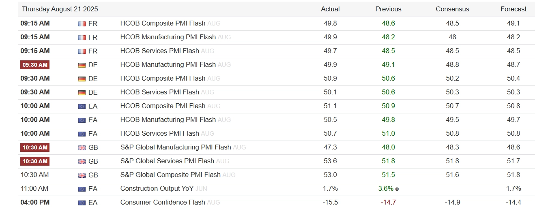The width and height of the screenshot is (537, 209).
Task: Open the Construction Output YoY event
Action: 157,189
